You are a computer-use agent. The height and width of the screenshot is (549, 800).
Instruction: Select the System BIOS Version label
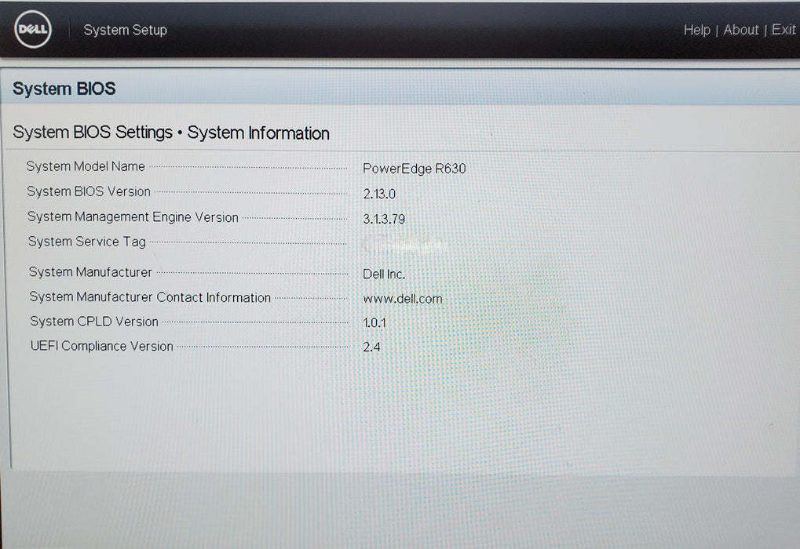(x=89, y=191)
